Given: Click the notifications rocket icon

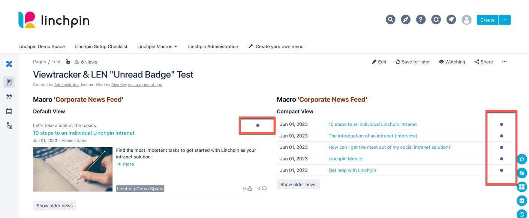Looking at the screenshot, I should (x=451, y=19).
